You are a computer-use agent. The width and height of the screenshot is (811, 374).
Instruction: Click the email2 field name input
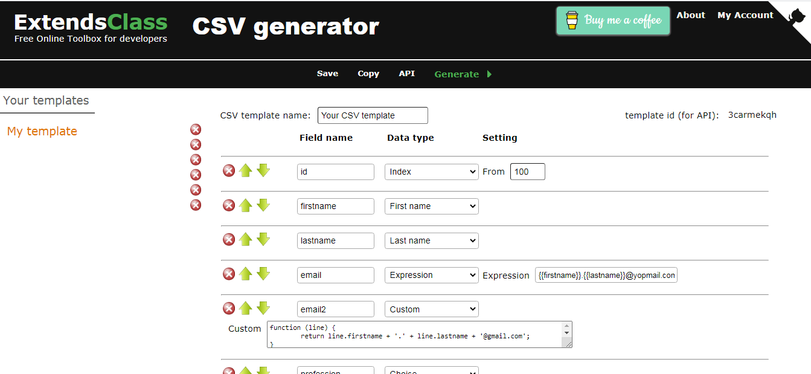pos(336,309)
